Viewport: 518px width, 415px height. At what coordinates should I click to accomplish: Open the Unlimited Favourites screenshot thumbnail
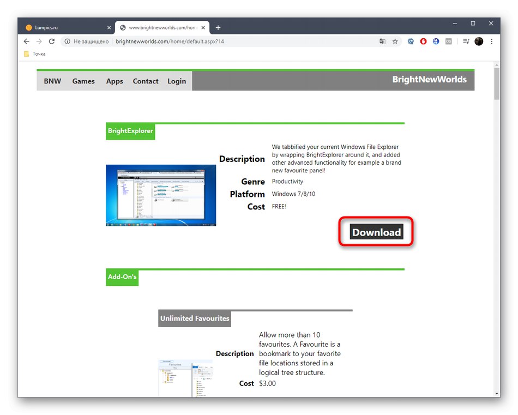(x=185, y=378)
